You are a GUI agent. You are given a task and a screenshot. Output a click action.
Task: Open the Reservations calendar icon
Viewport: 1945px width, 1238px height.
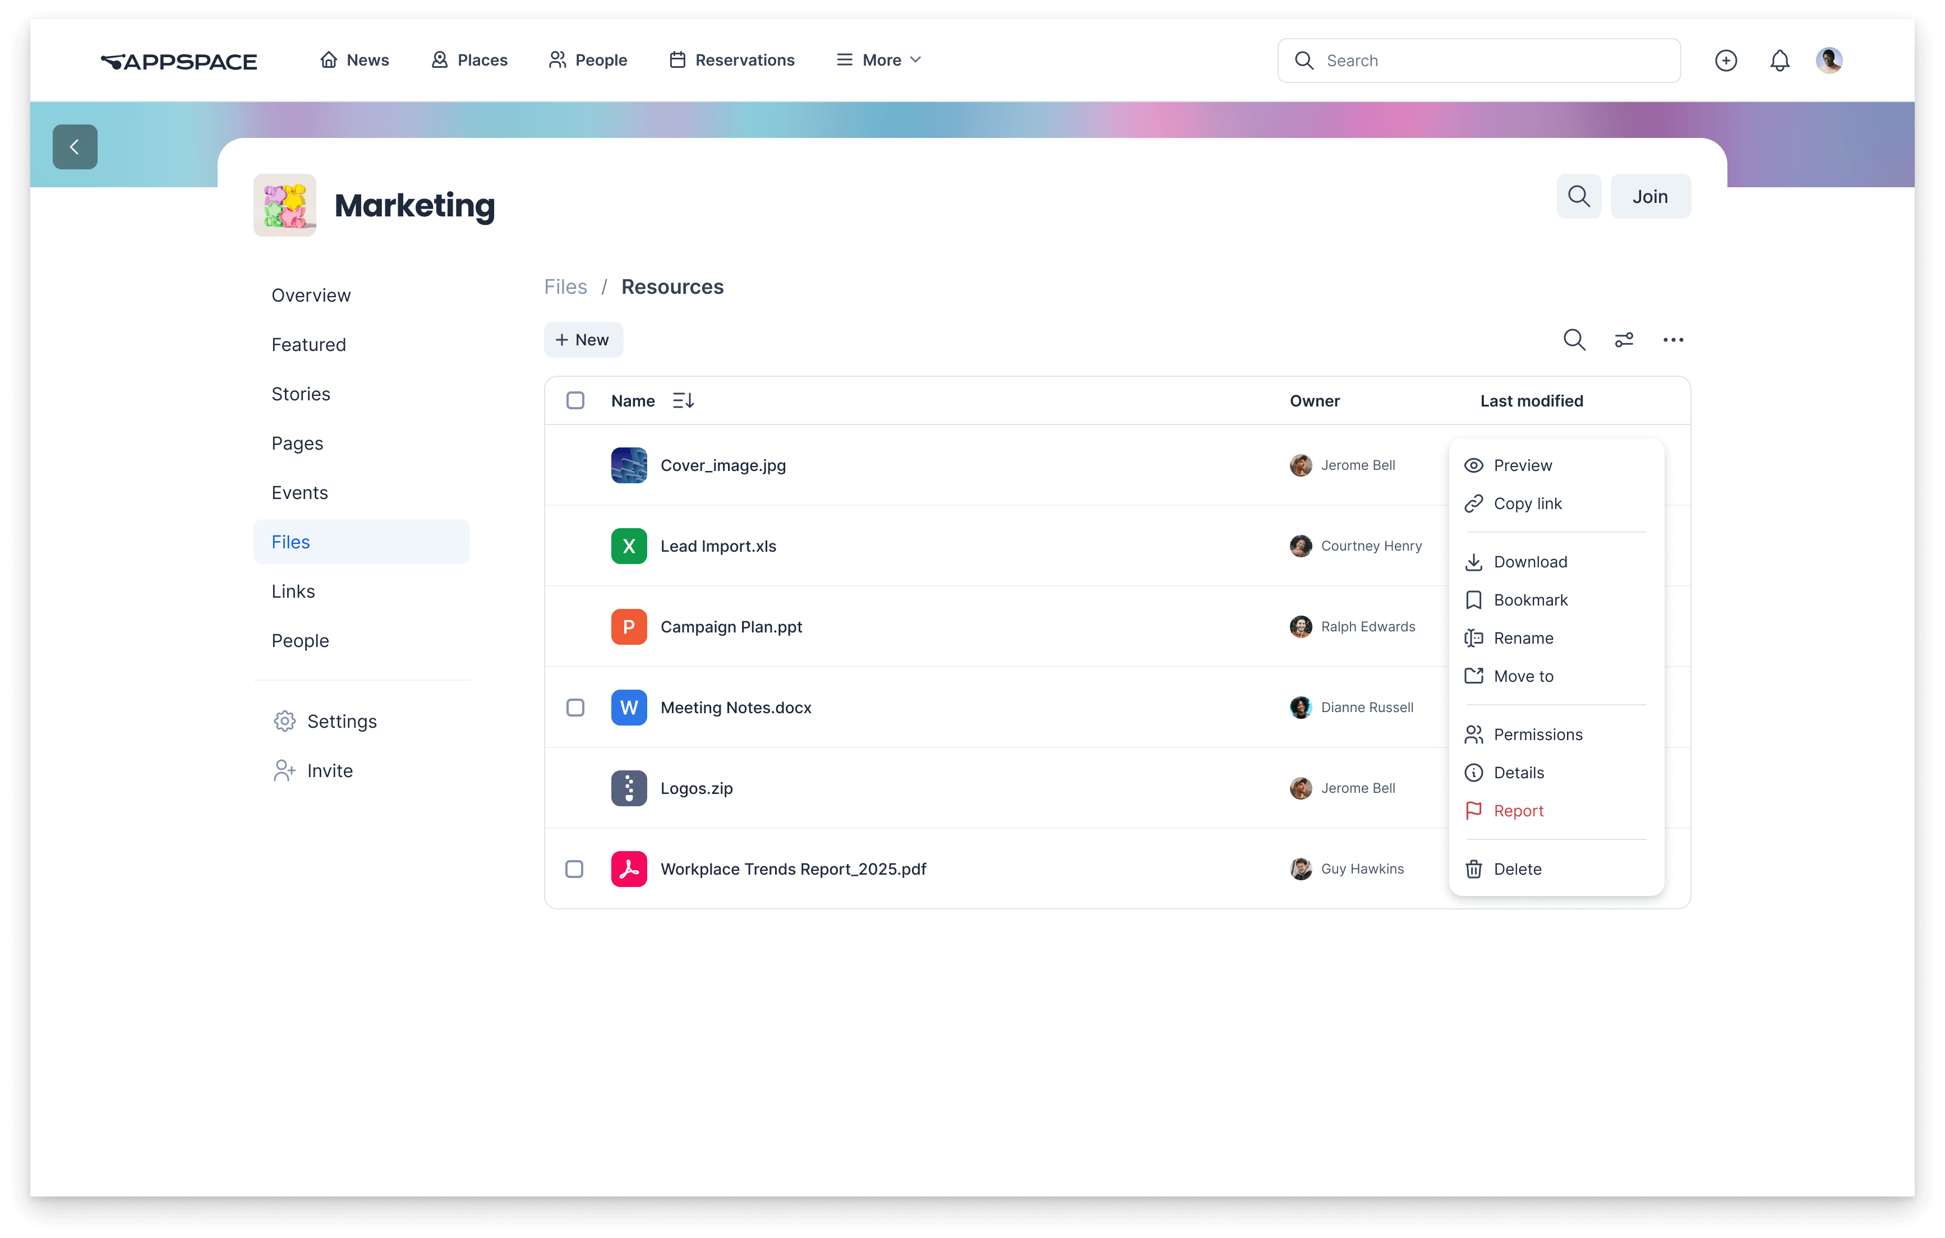(677, 59)
